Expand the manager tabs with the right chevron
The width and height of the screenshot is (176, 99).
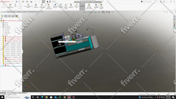pos(21,16)
